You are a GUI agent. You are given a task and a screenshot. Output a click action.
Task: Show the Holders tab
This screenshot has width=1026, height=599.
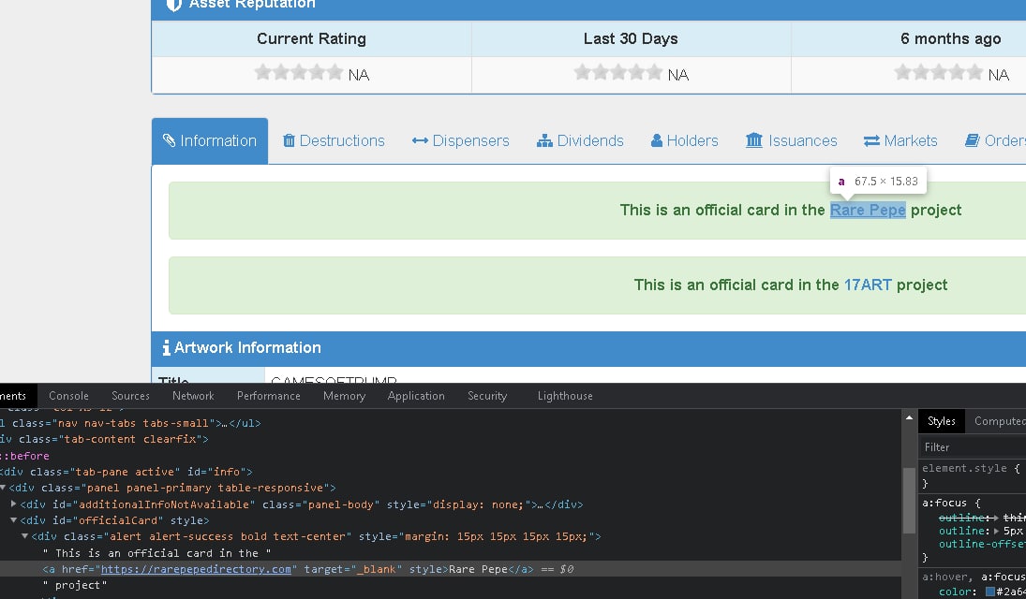click(684, 140)
